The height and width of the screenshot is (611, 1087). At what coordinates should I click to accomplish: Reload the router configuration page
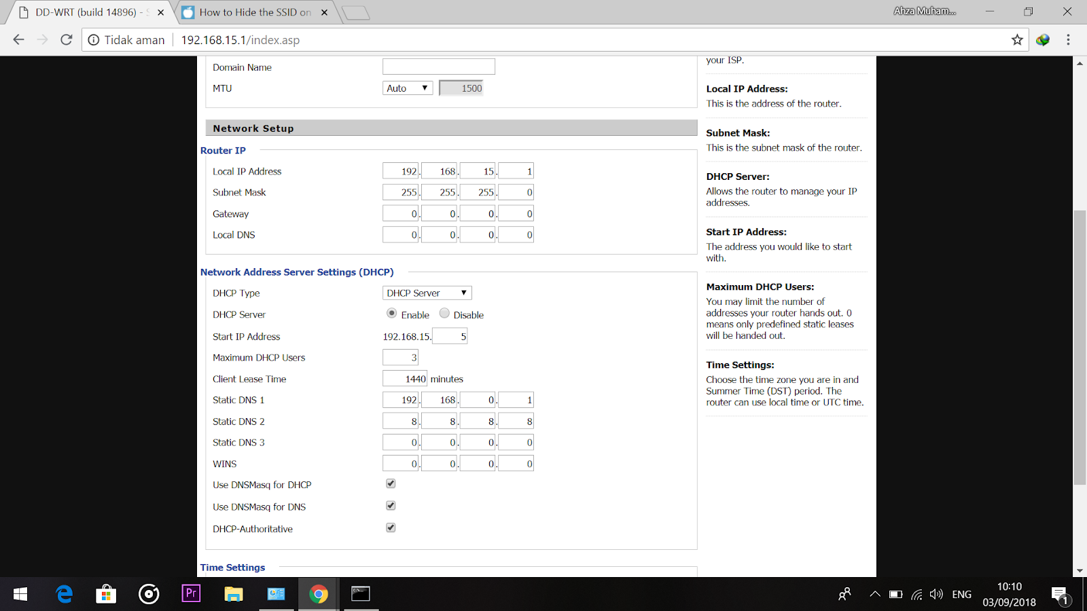coord(66,39)
